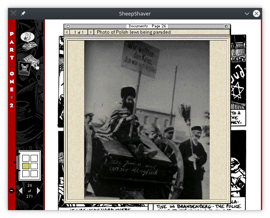Image resolution: width=270 pixels, height=218 pixels.
Task: Click the pin icon in SheepShaver titlebar
Action: click(x=23, y=14)
